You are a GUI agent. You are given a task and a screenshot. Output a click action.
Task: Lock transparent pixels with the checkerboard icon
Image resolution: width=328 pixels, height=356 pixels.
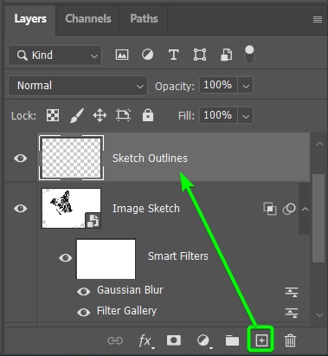53,115
